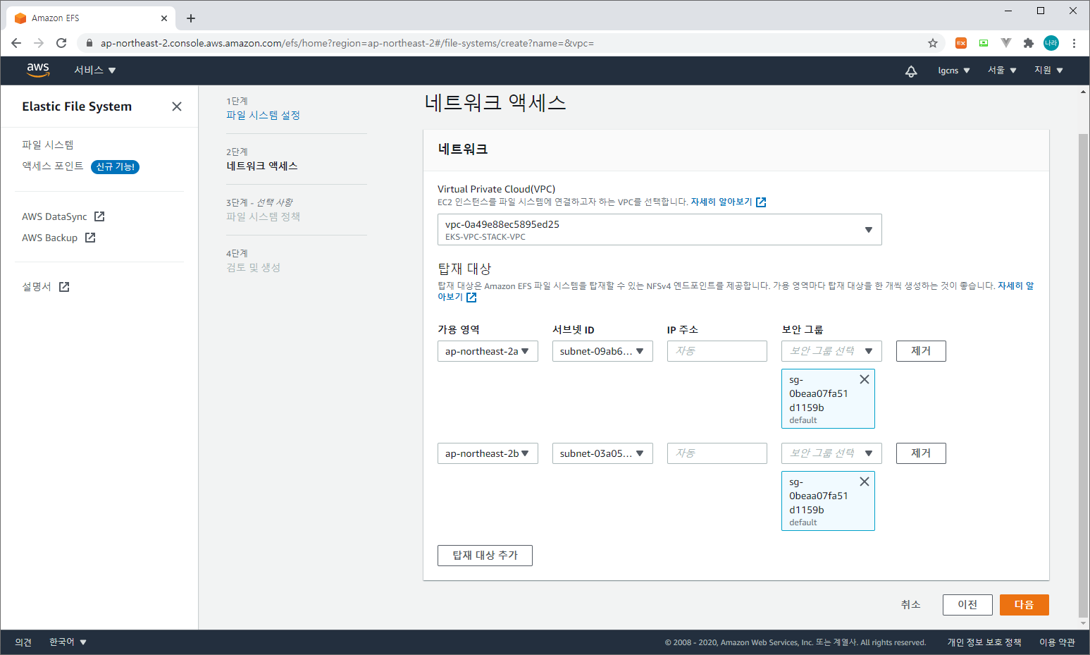Go to 파일 시스템 in sidebar
1090x655 pixels.
48,145
